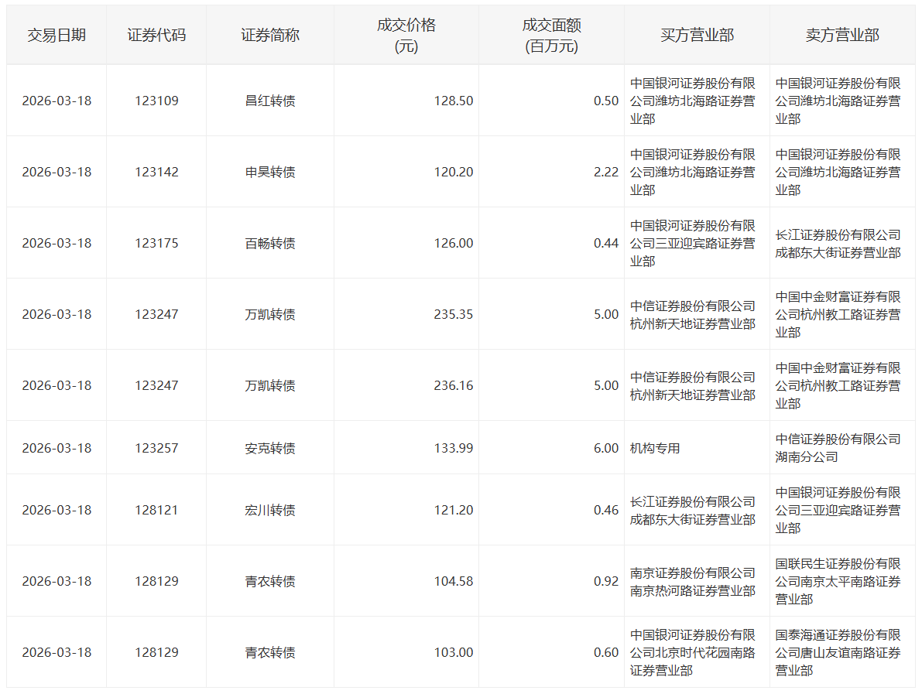Image resolution: width=922 pixels, height=694 pixels.
Task: Click buyer 中信证券杭州新天地营业部 in 235.35 row
Action: click(x=692, y=314)
